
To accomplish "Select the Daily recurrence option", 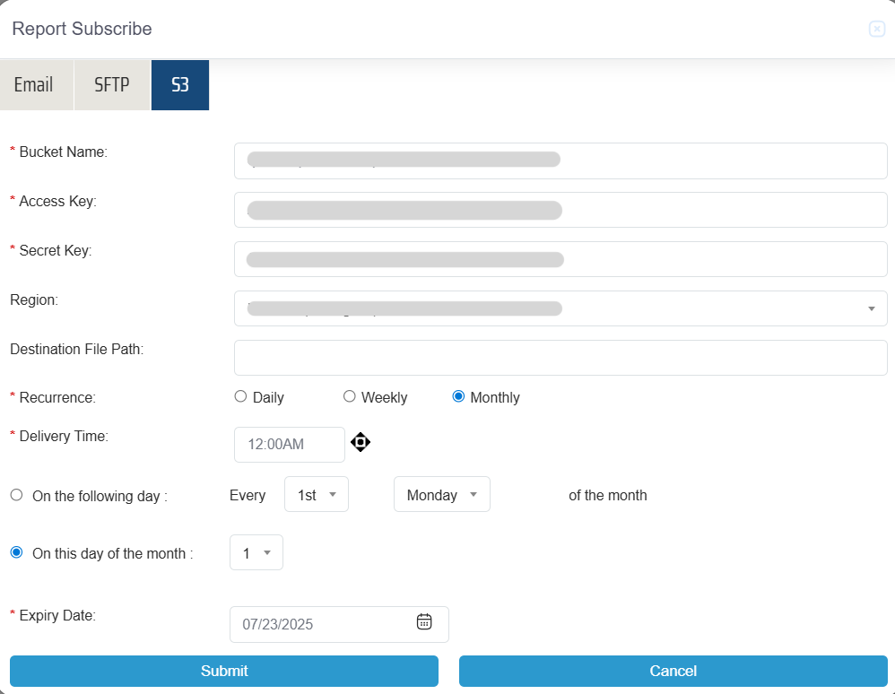I will (240, 396).
